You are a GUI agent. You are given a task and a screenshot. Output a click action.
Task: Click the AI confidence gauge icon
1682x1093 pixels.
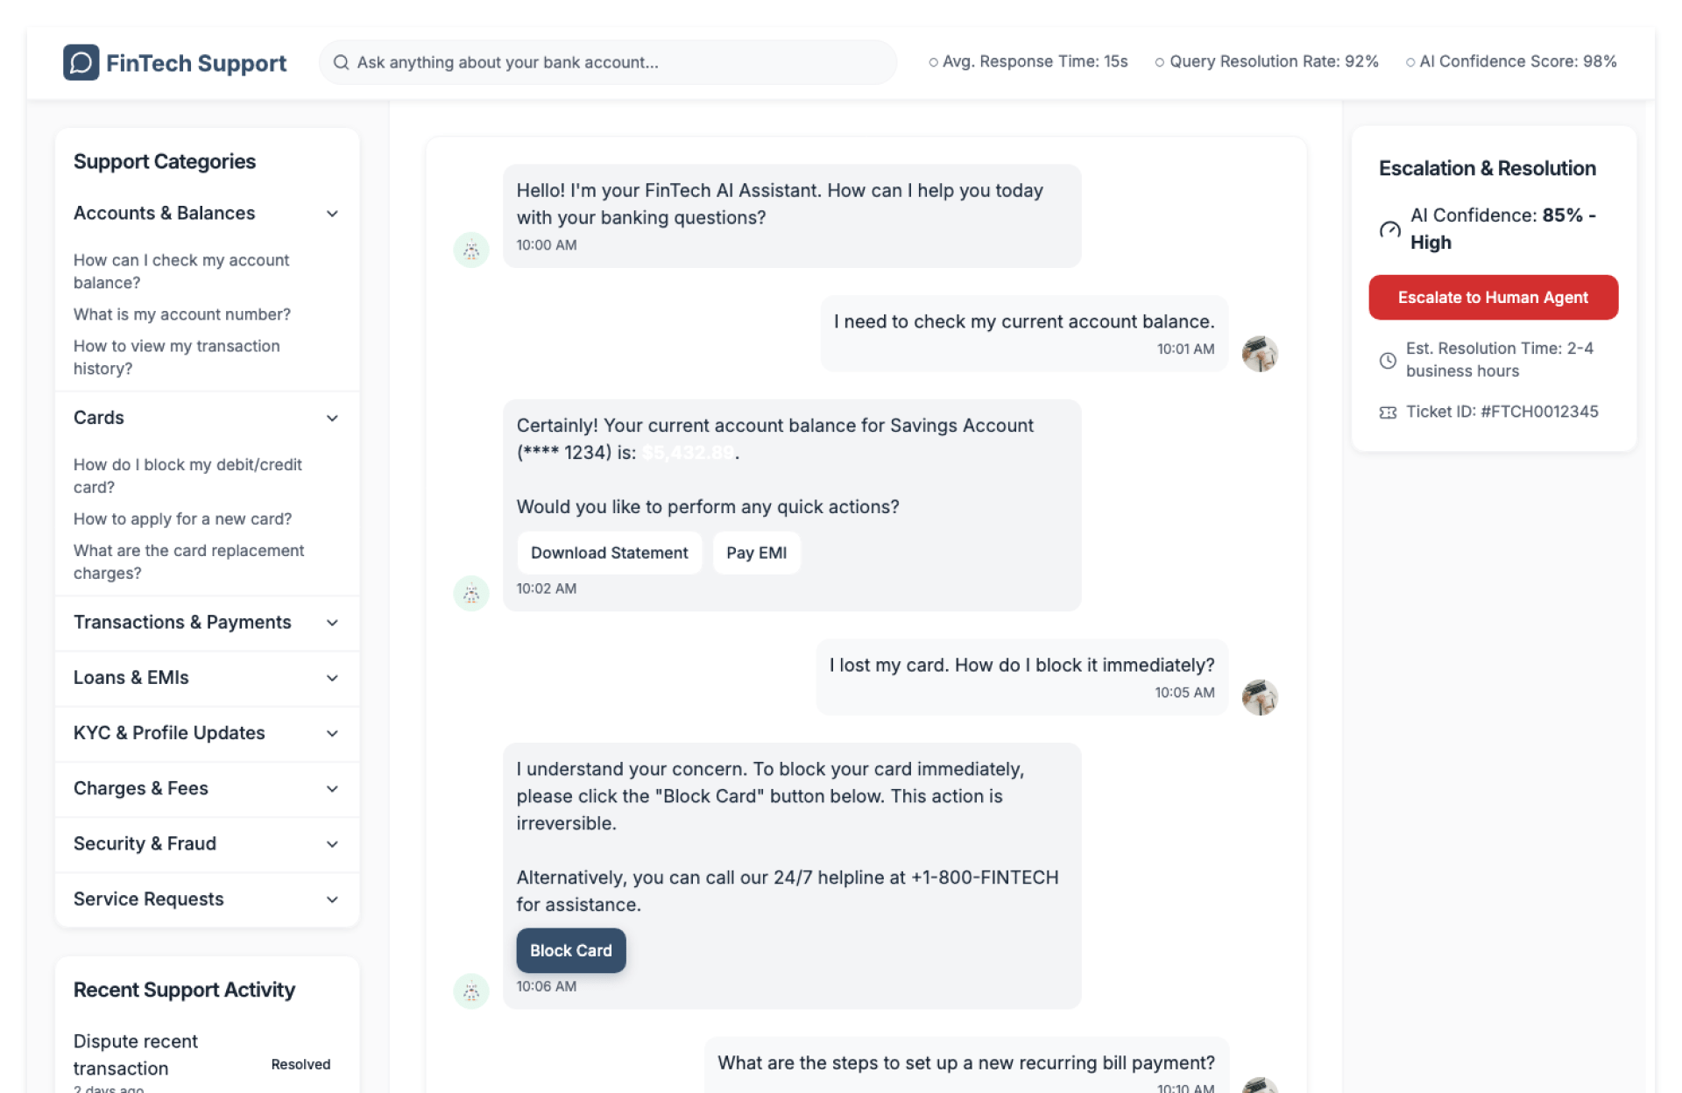(1389, 229)
